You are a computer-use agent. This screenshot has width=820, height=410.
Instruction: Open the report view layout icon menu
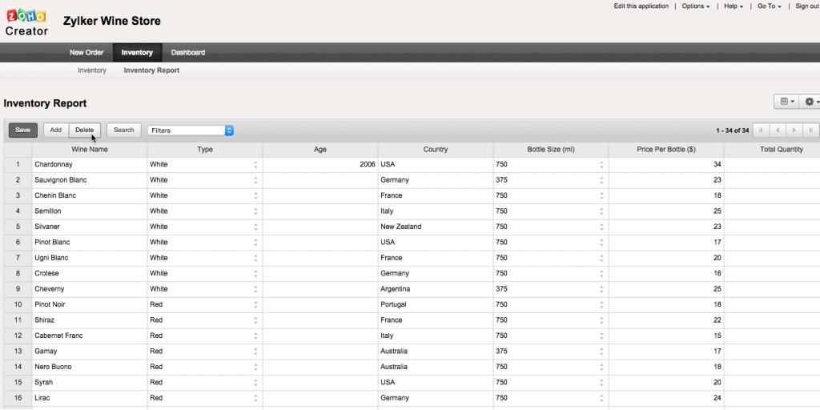[x=785, y=102]
